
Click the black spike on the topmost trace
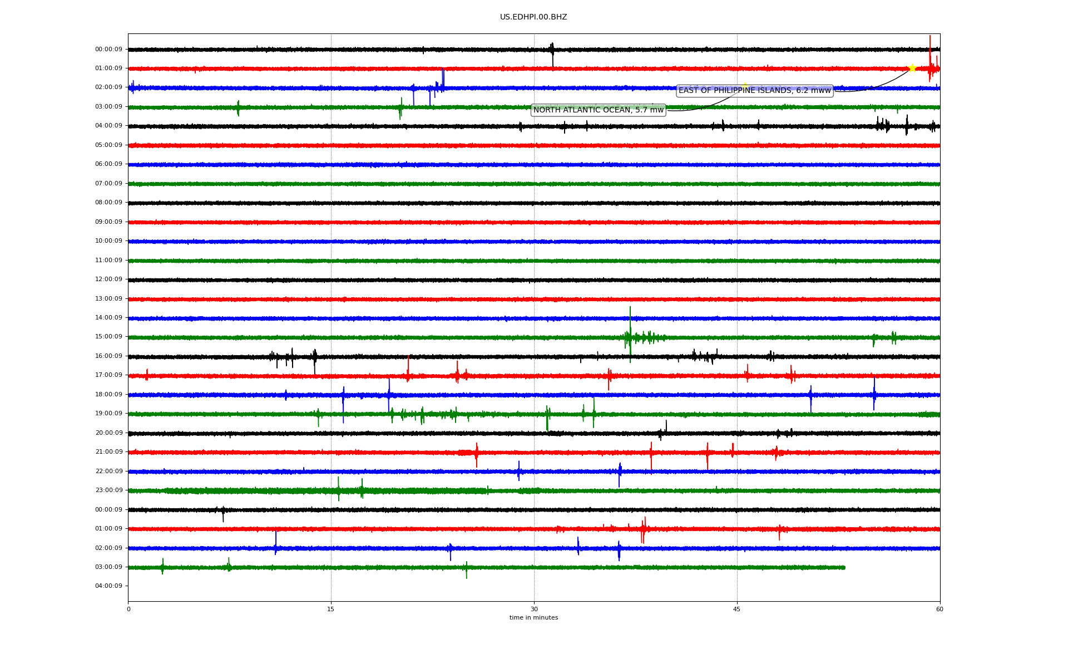[552, 54]
